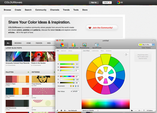Screen dimensions: 157x113
Task: Open the Unusually Colored Vinyl Records post
Action: pyautogui.click(x=18, y=63)
